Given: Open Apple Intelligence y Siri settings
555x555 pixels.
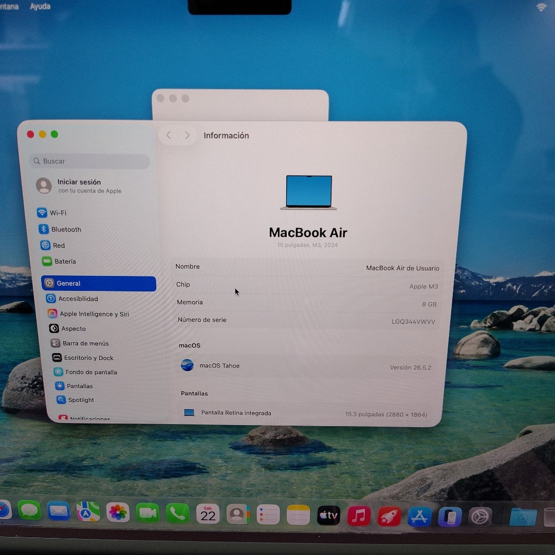Looking at the screenshot, I should [88, 314].
